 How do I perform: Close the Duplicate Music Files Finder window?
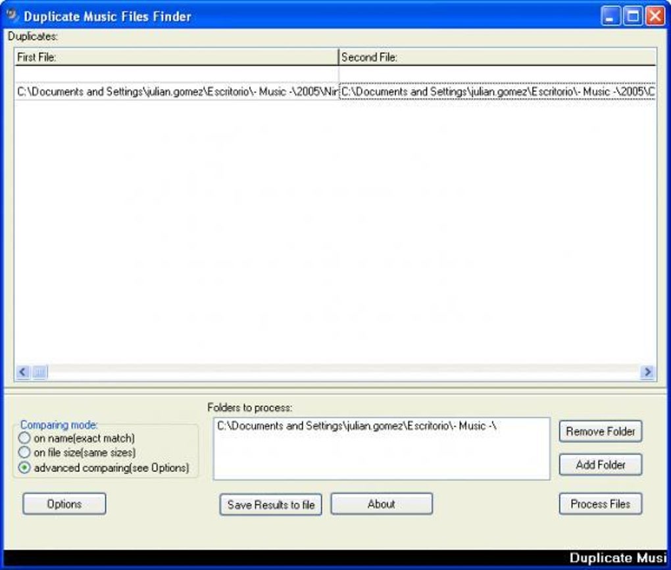coord(655,16)
